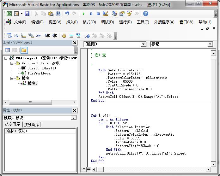The height and width of the screenshot is (176, 220).
Task: Switch to the 按字母序 tab
Action: pyautogui.click(x=13, y=124)
